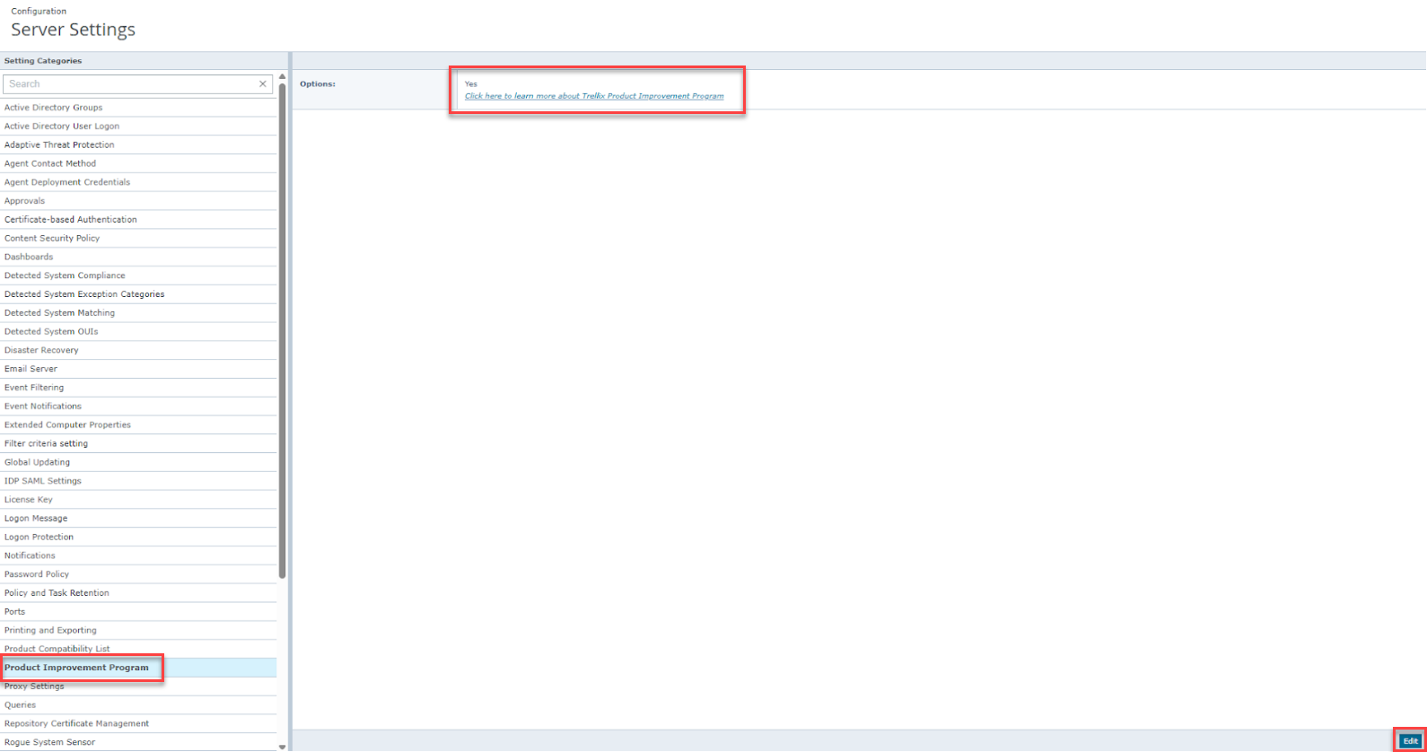Select Logon Protection category

coord(138,537)
